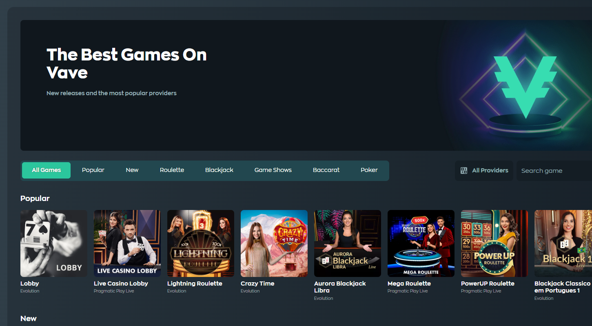The image size is (592, 326).
Task: Open Live Casino Lobby by Pragmatic Play
Action: pyautogui.click(x=127, y=243)
